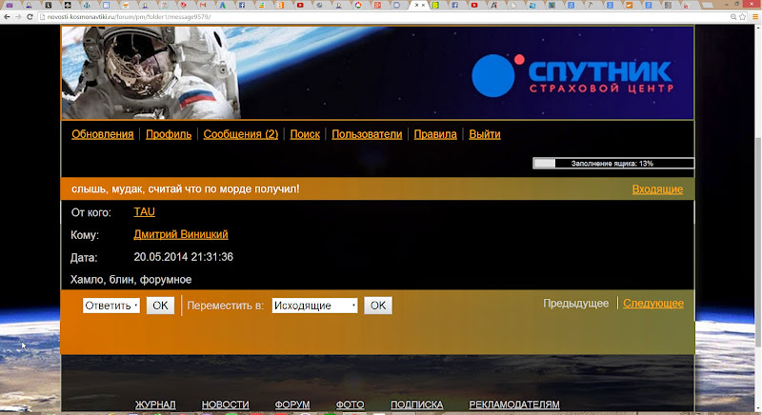Open the reply action dropdown 'Ответить'
Viewport: 762px width, 415px height.
pyautogui.click(x=111, y=306)
